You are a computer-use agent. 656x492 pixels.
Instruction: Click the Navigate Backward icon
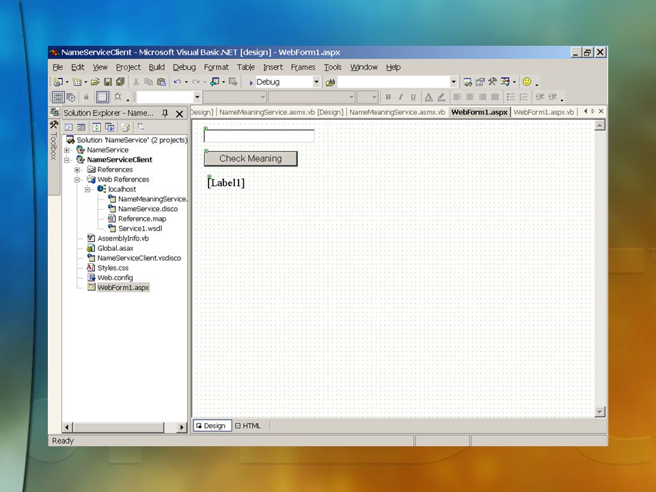tap(215, 82)
